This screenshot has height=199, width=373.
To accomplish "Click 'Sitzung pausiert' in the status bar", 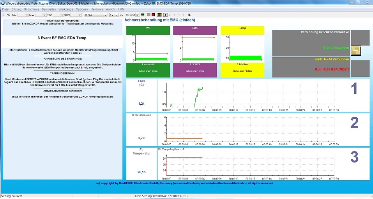I will [11, 196].
